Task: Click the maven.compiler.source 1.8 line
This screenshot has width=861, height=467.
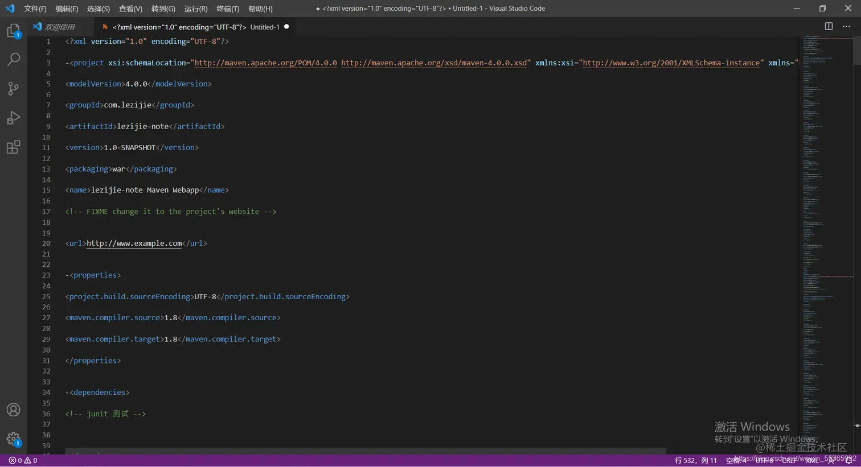Action: point(173,317)
